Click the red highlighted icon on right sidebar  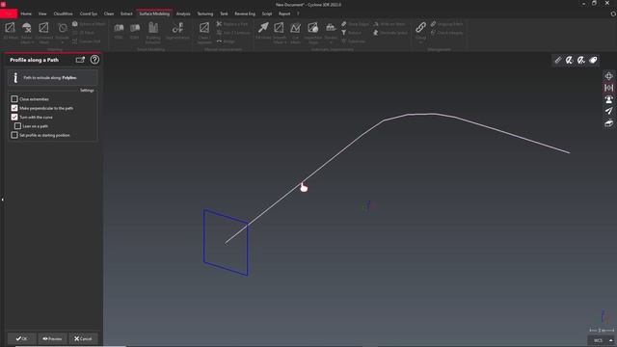[608, 88]
